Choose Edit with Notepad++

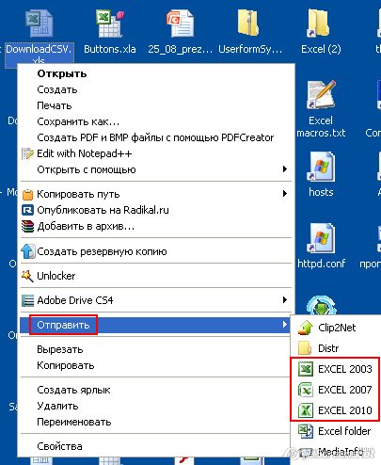click(156, 153)
